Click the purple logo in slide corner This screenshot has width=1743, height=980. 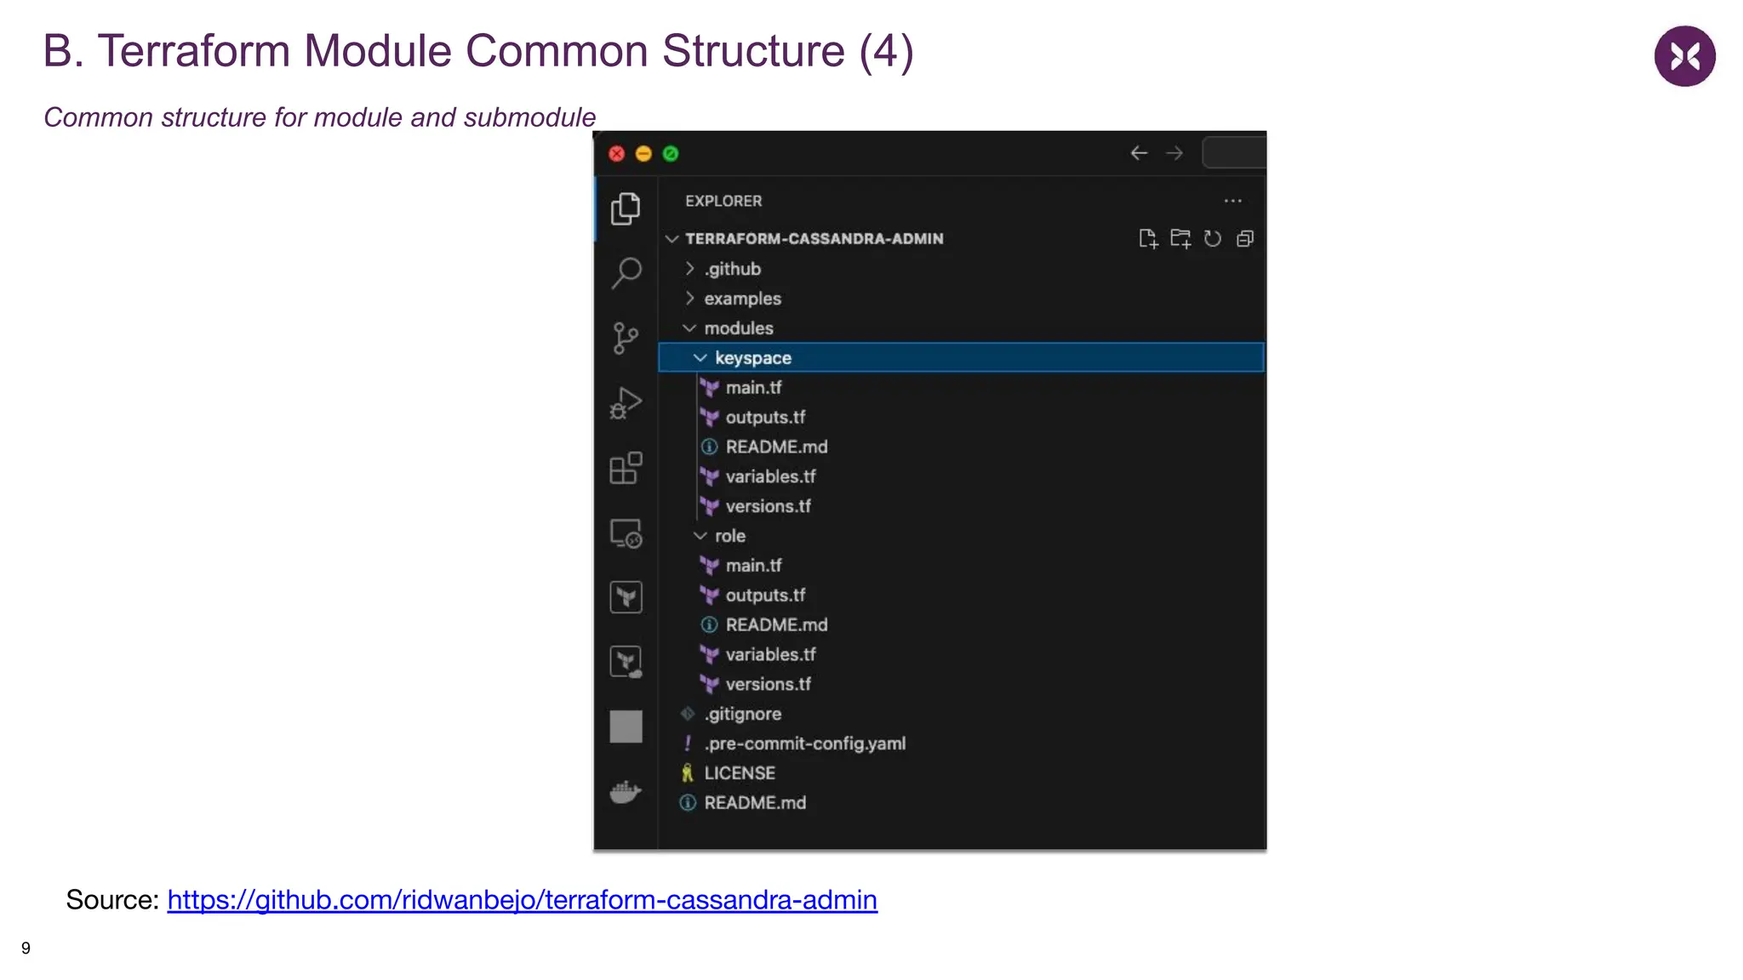click(x=1684, y=56)
